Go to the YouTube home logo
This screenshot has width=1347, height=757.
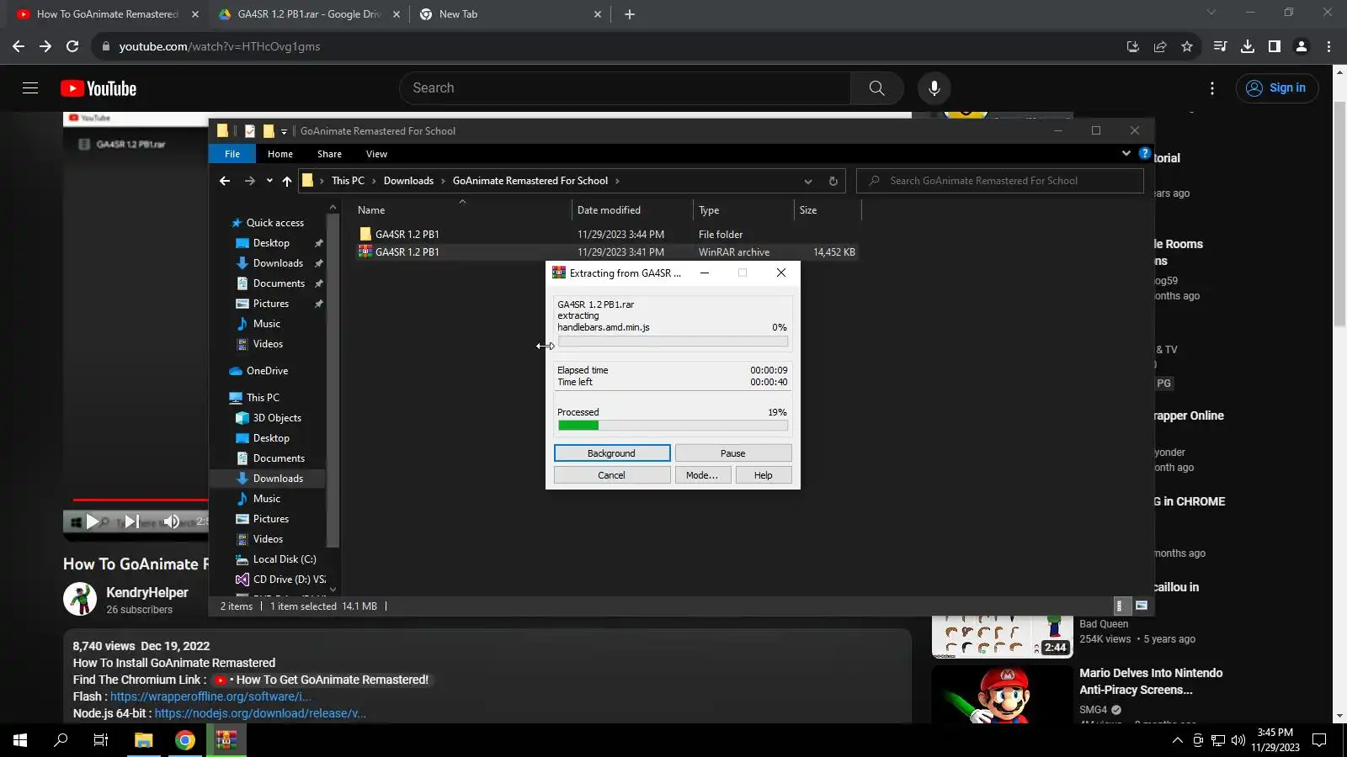[98, 88]
